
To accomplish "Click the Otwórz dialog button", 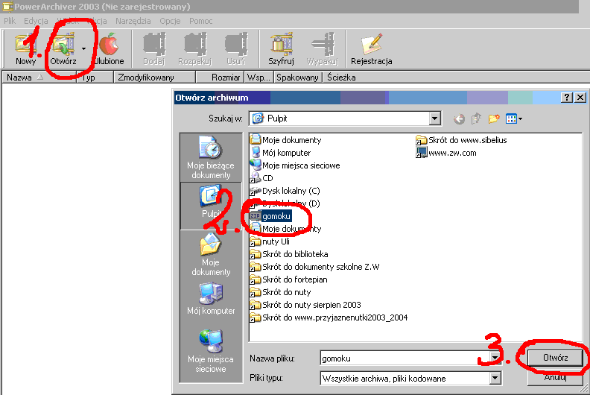I will (x=556, y=358).
